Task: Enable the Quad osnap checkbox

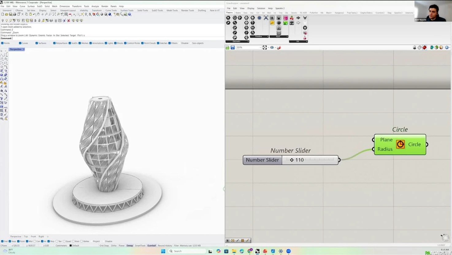Action: [x=64, y=241]
